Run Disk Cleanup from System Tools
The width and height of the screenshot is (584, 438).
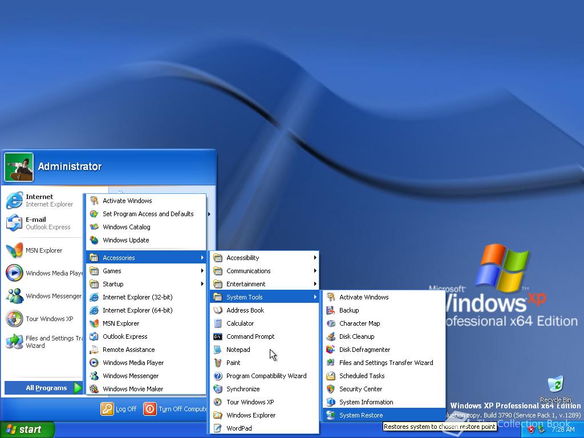point(356,336)
